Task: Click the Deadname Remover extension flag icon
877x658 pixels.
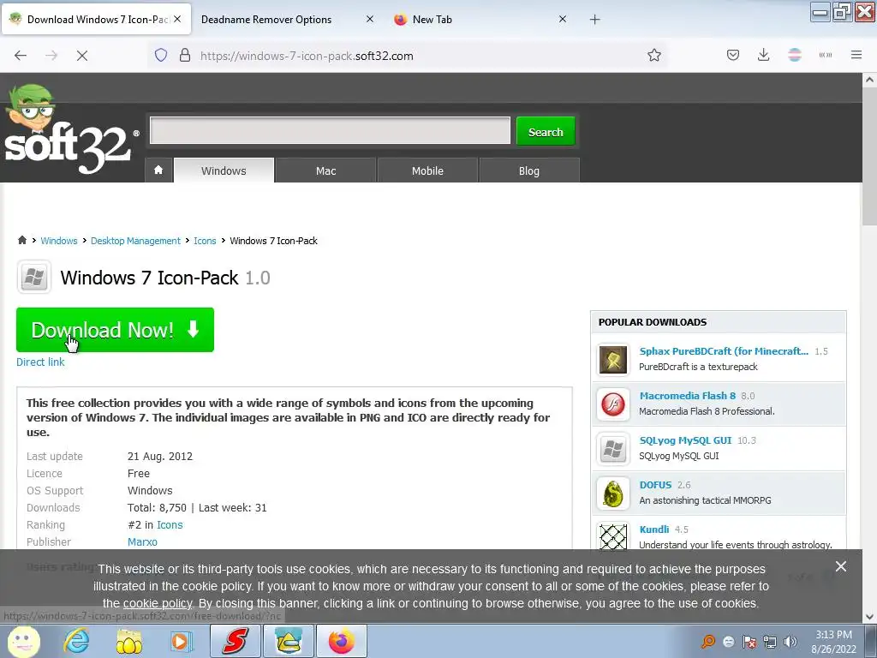Action: 795,56
